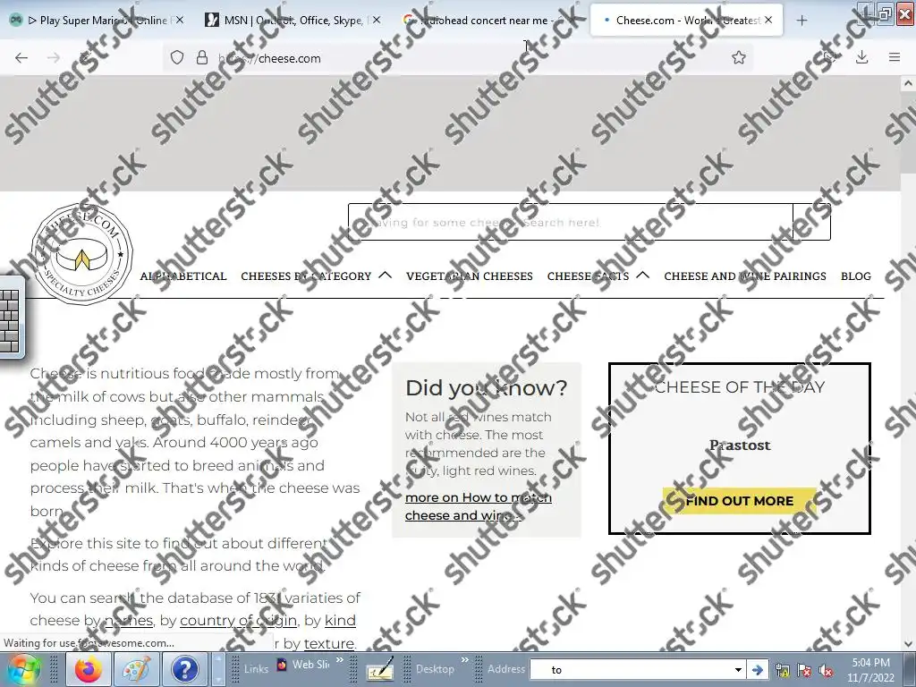Image resolution: width=916 pixels, height=687 pixels.
Task: Click page scrollbar down arrow
Action: click(x=908, y=644)
